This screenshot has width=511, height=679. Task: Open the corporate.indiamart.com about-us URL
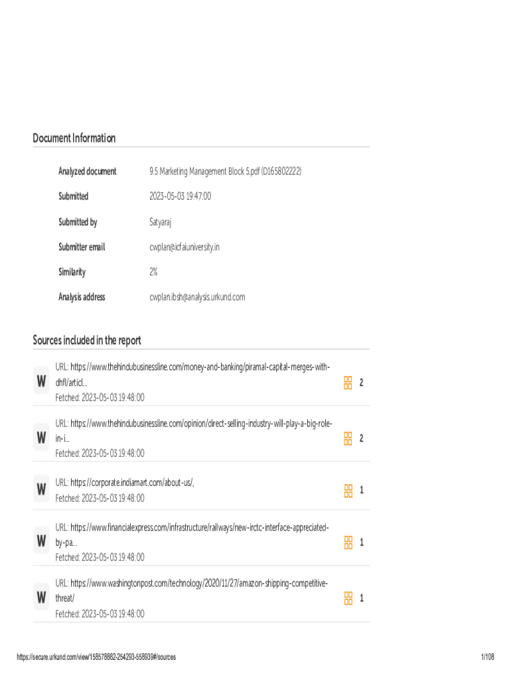tap(132, 483)
